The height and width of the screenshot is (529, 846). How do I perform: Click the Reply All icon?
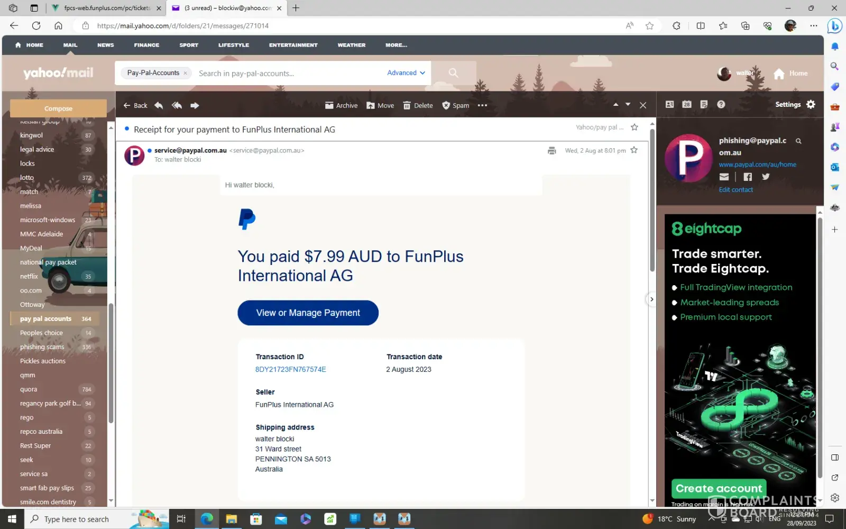pyautogui.click(x=177, y=105)
